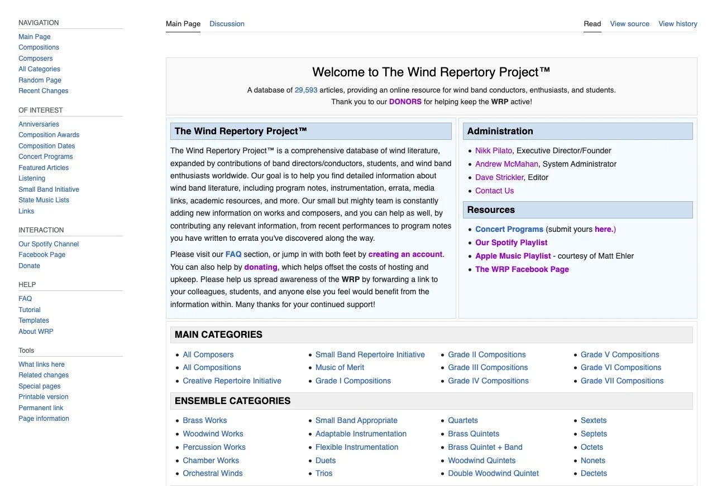Screen dimensions: 717x486
Task: Open Concert Programs in the sidebar
Action: pyautogui.click(x=46, y=157)
